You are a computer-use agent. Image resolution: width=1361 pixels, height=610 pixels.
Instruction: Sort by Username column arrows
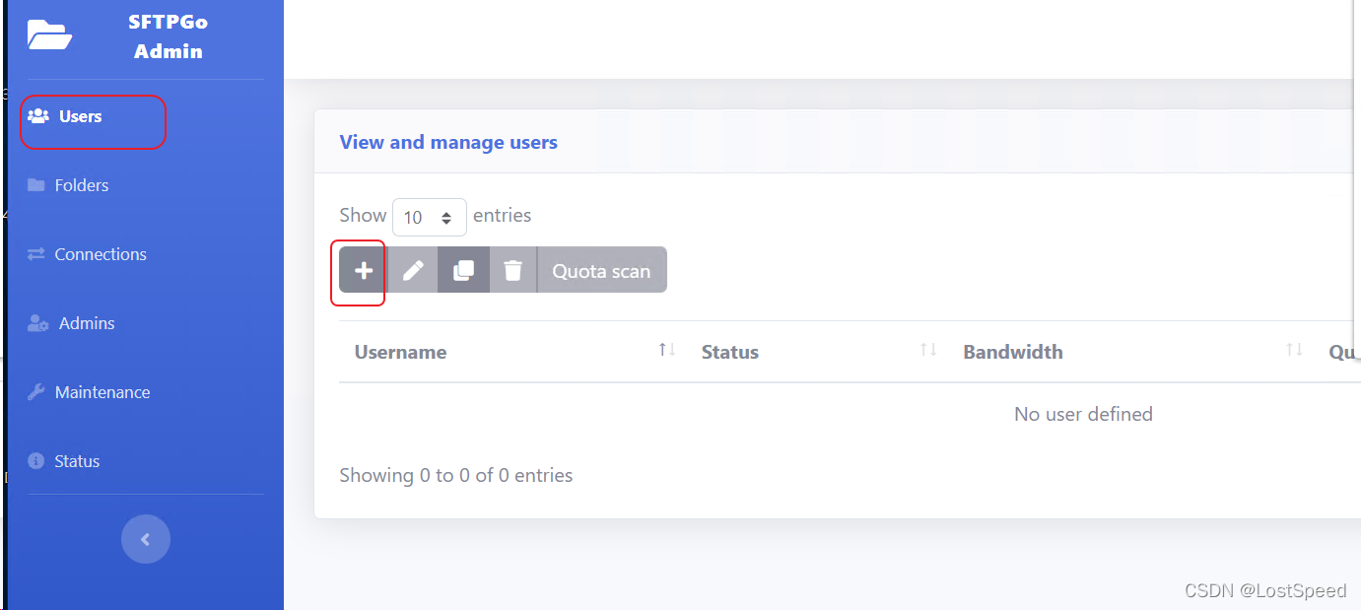[x=667, y=351]
